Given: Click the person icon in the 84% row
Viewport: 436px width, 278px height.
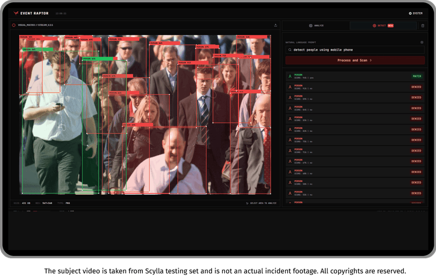Looking at the screenshot, I should pos(290,108).
